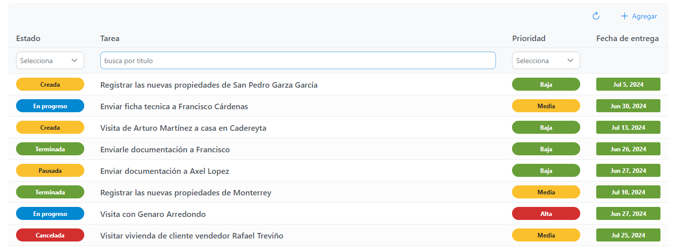This screenshot has height=251, width=675.
Task: Click the Agregar button label
Action: tap(644, 16)
